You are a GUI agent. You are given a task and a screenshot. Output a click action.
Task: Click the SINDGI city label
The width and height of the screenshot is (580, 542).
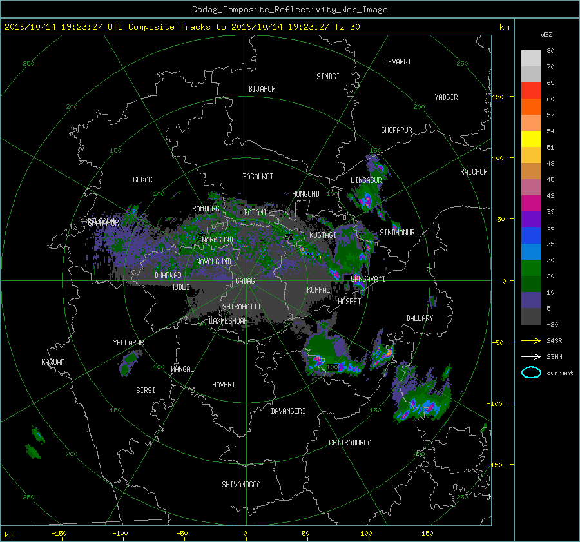pyautogui.click(x=328, y=77)
